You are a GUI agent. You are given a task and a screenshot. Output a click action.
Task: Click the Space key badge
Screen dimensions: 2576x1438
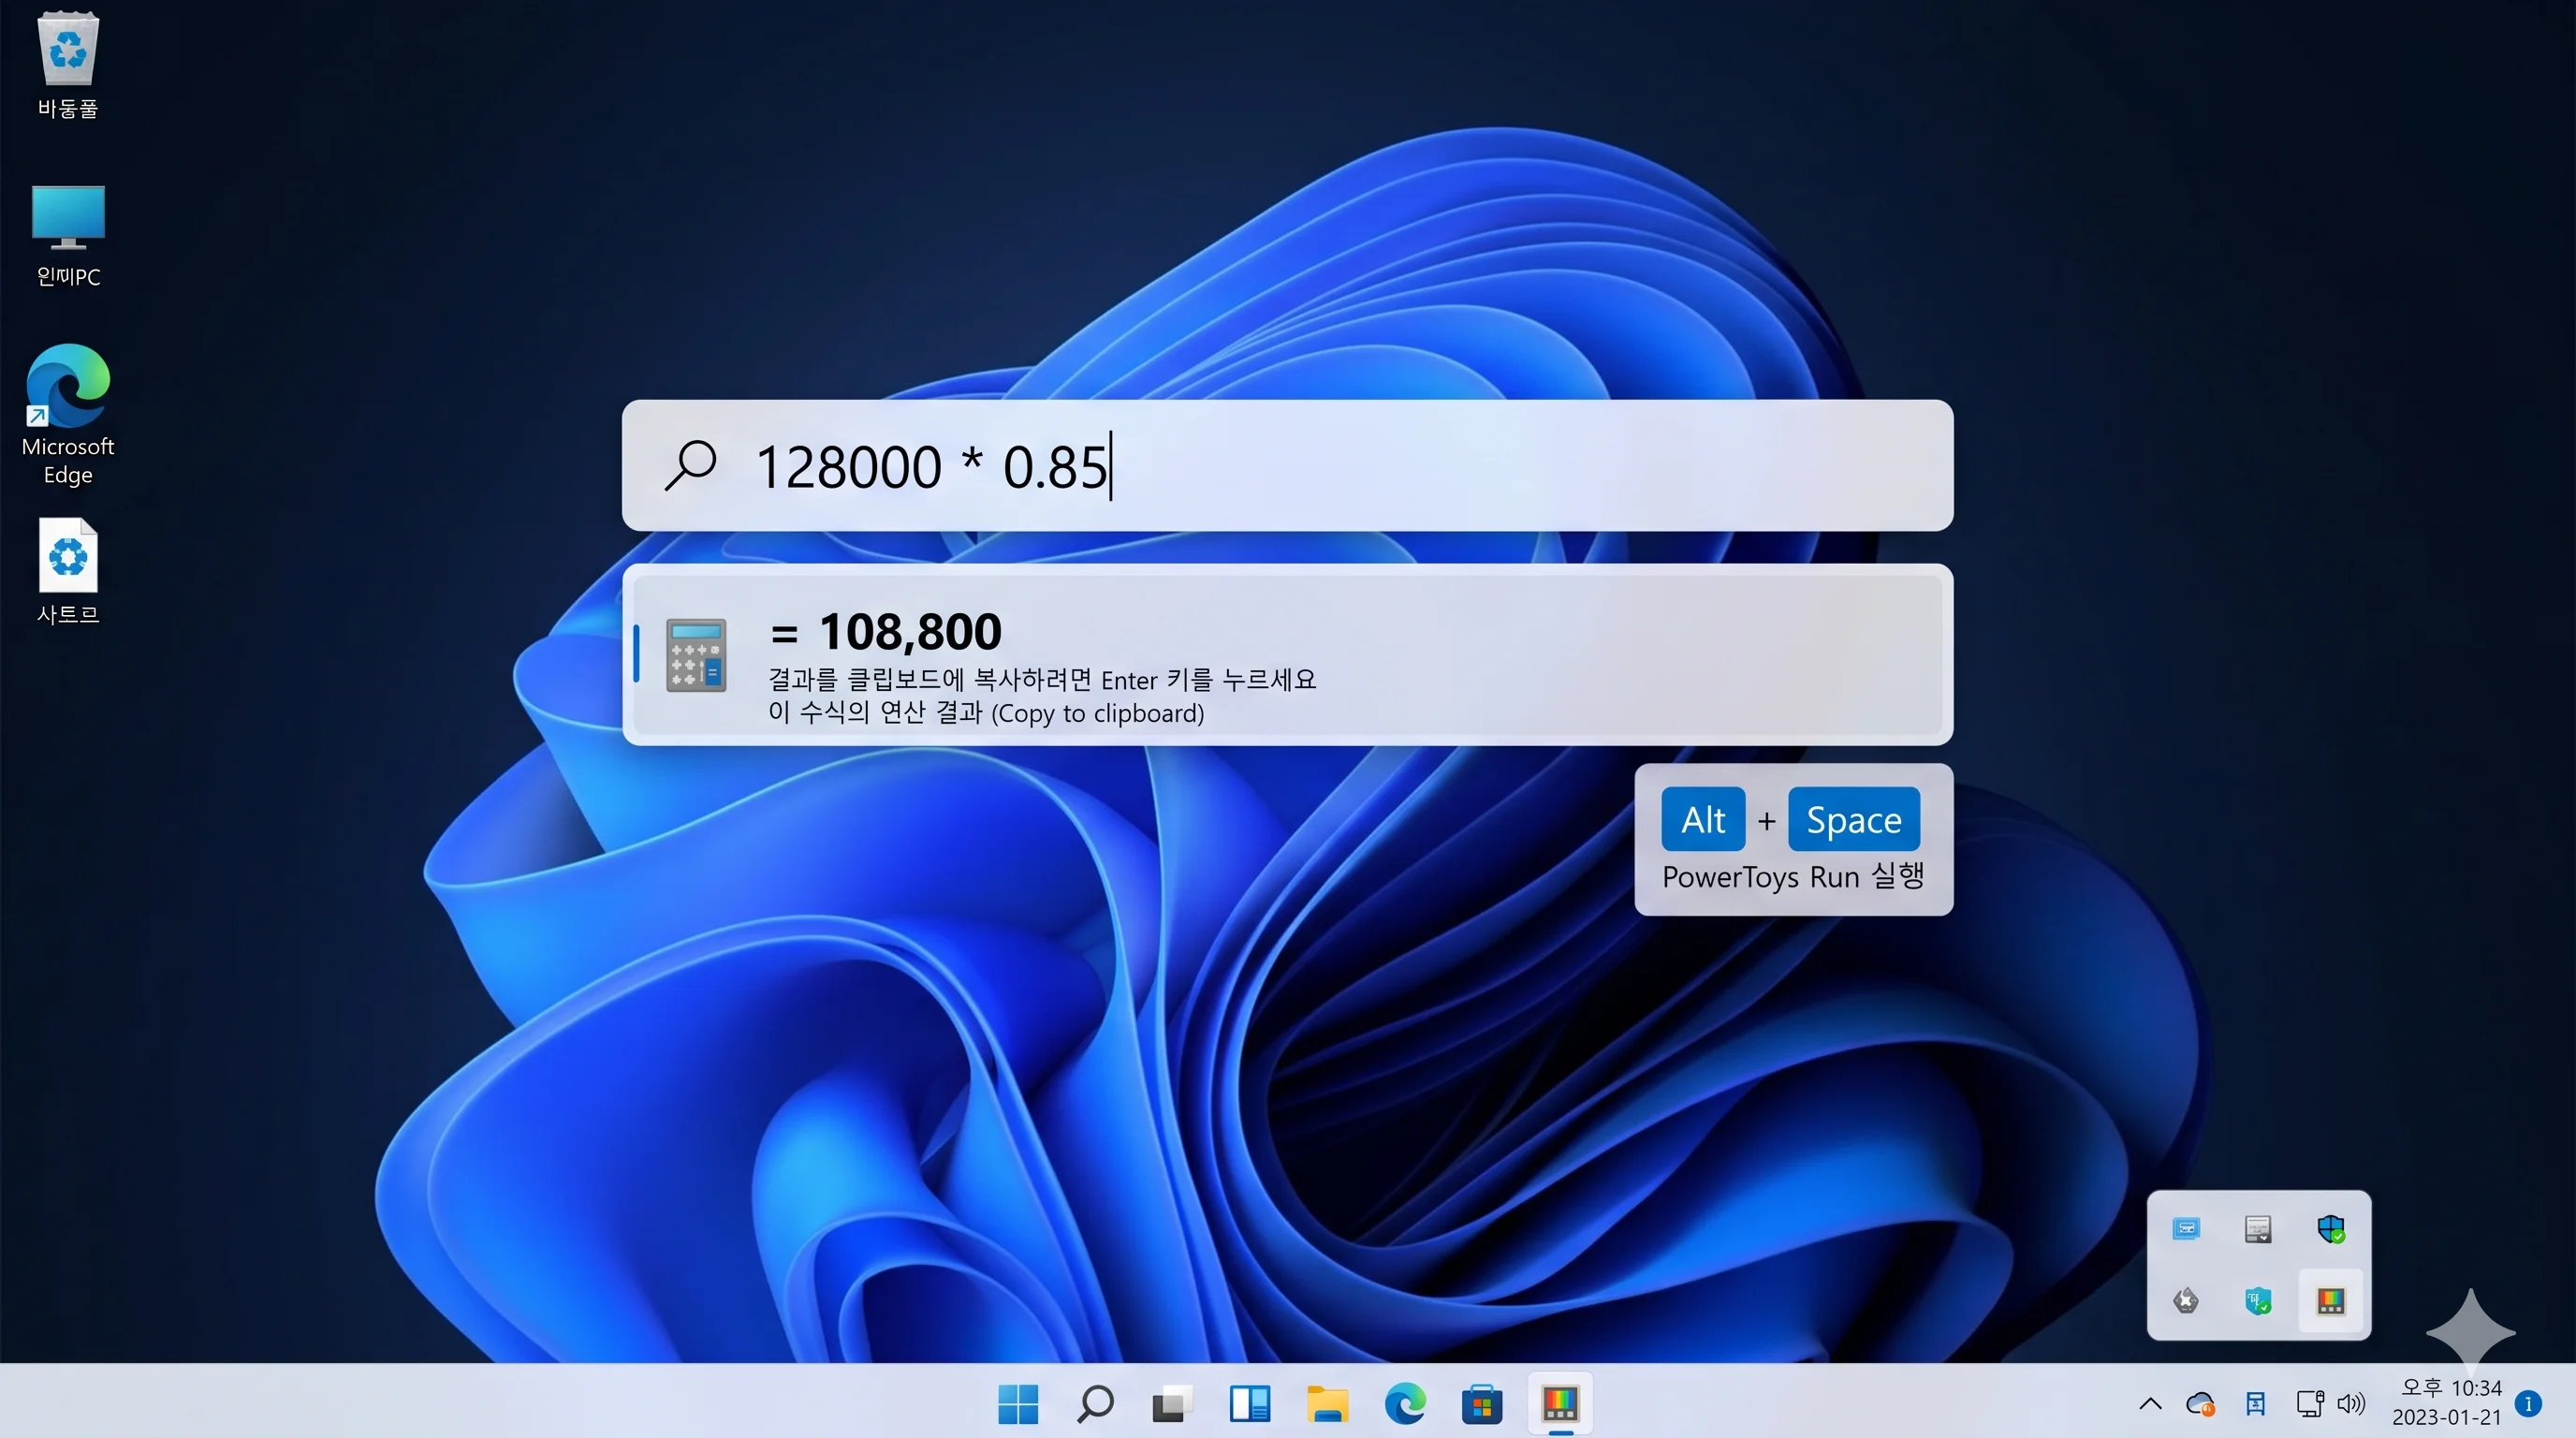[1854, 819]
